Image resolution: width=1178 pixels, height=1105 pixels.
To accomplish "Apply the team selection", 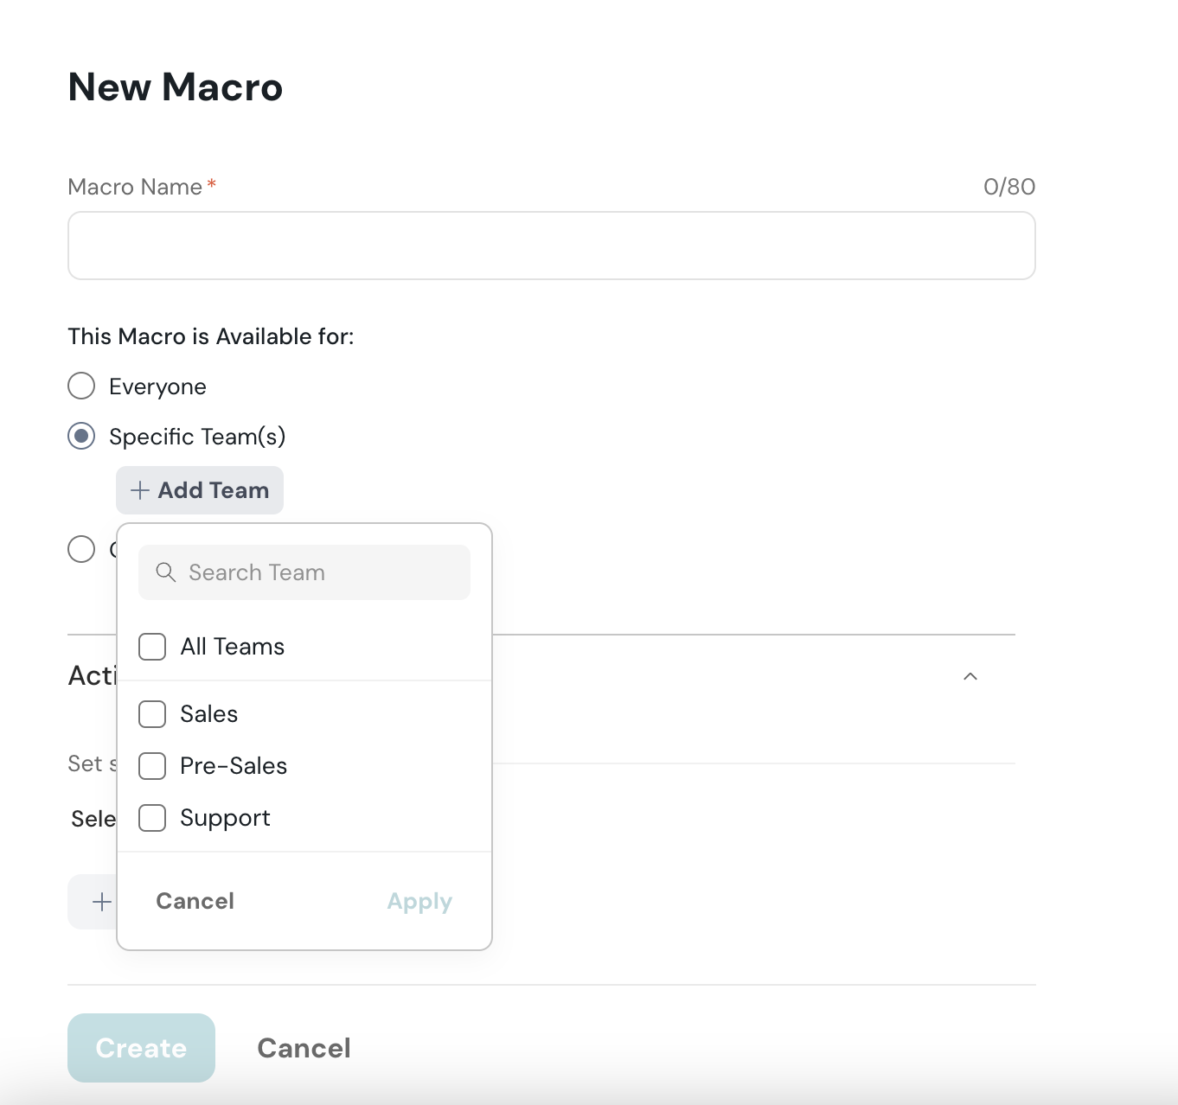I will click(419, 901).
